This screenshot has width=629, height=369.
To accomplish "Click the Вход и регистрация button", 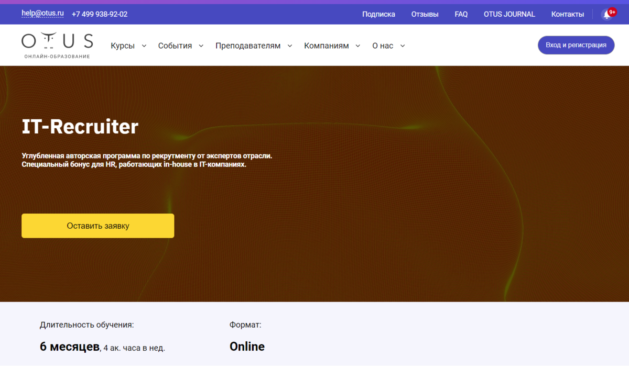I will click(576, 45).
